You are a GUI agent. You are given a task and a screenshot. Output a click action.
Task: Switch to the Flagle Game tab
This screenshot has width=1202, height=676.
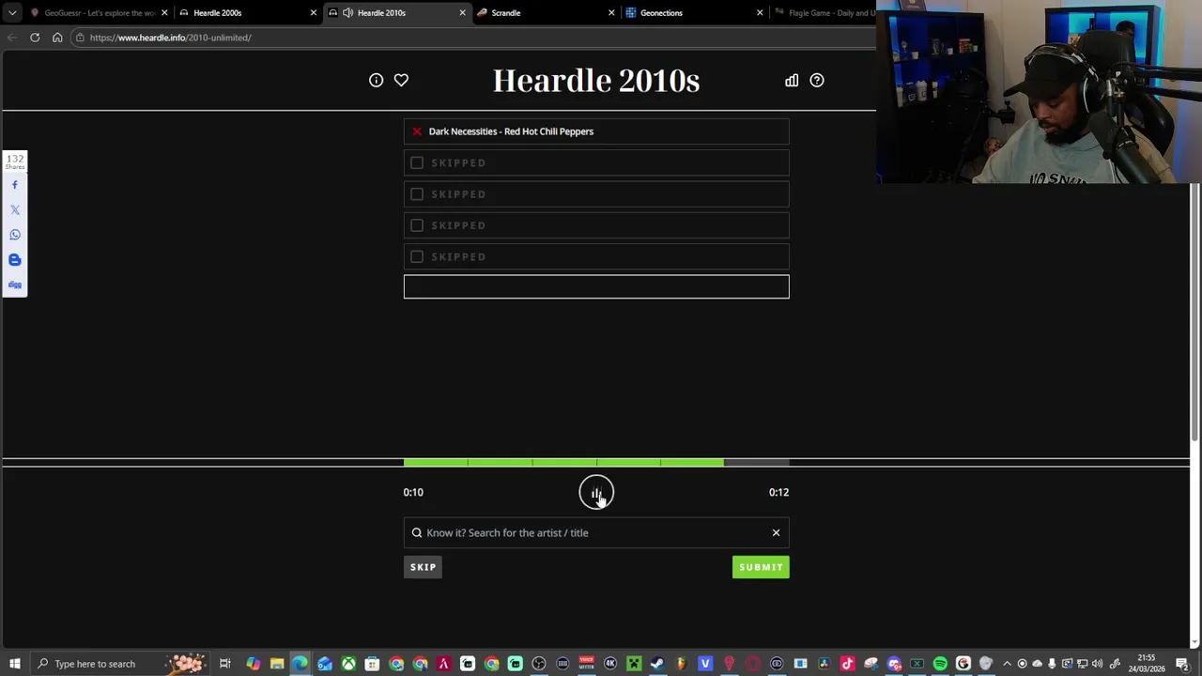click(824, 13)
